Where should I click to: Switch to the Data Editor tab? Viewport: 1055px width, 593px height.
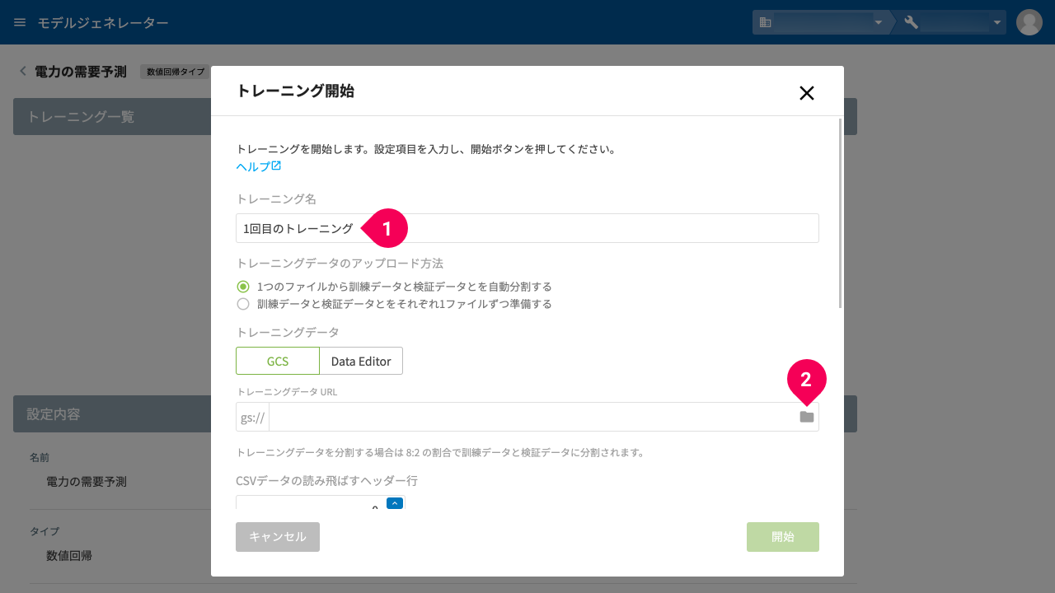click(361, 361)
